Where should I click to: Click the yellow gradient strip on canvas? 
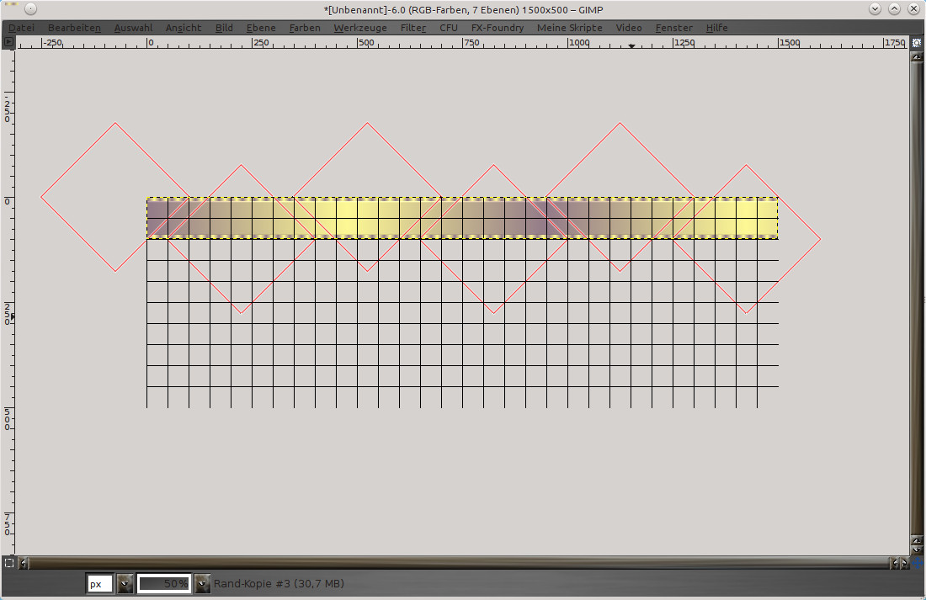(461, 218)
